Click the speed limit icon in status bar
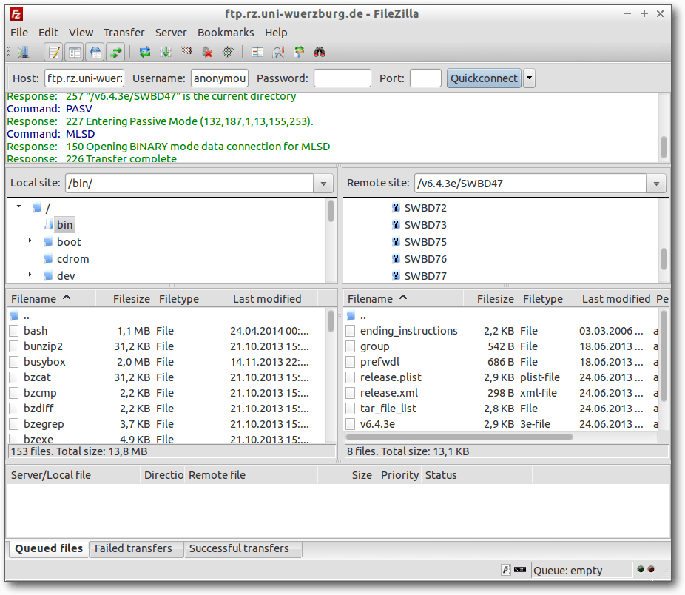685x595 pixels. pyautogui.click(x=520, y=570)
